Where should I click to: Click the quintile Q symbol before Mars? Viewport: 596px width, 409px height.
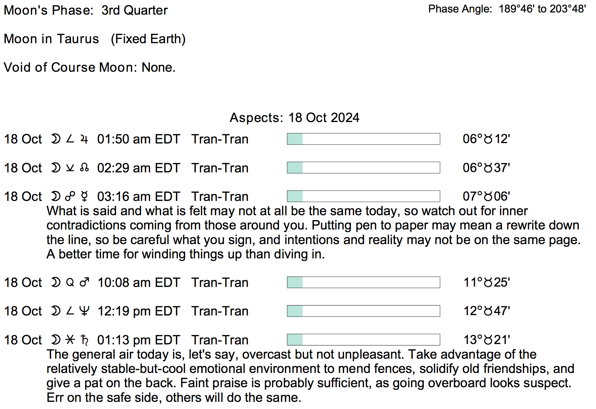[x=70, y=283]
